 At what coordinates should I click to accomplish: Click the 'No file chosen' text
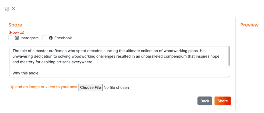[x=116, y=88]
